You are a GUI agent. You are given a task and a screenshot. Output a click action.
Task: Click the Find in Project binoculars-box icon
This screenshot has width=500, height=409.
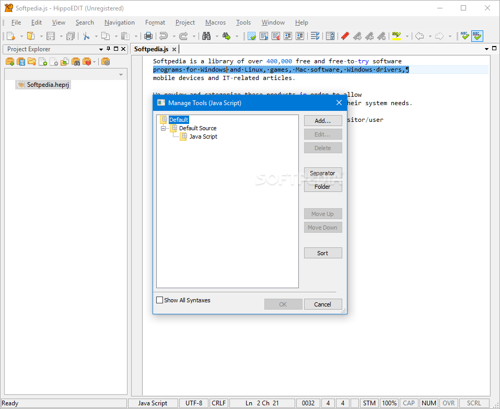[x=76, y=62]
